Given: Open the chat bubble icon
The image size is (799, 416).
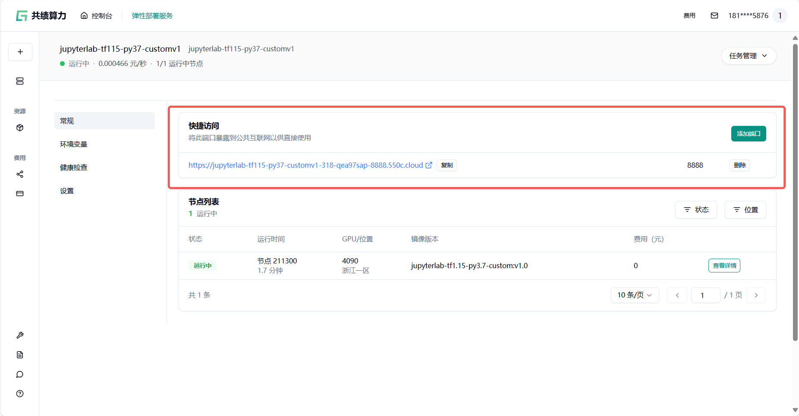Looking at the screenshot, I should (x=20, y=374).
